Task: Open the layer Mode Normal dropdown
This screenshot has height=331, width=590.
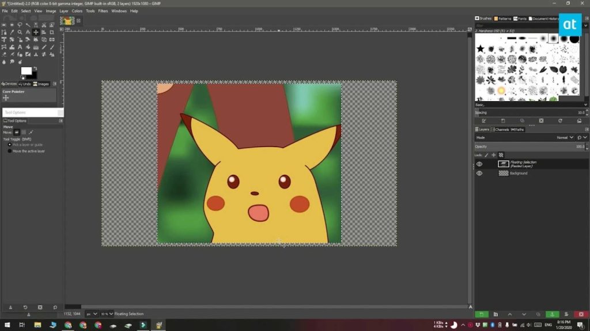Action: (565, 137)
